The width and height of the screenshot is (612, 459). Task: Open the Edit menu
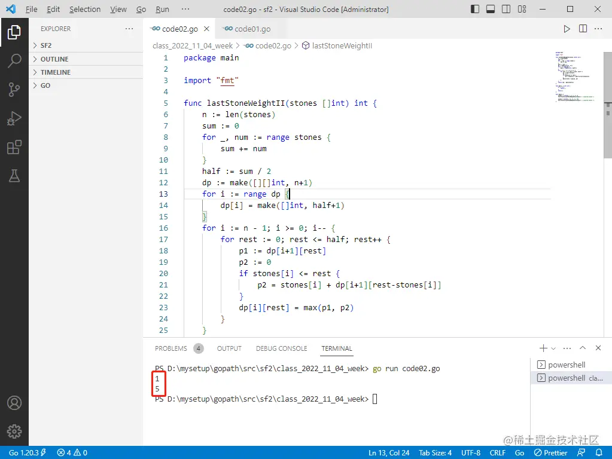pos(53,9)
